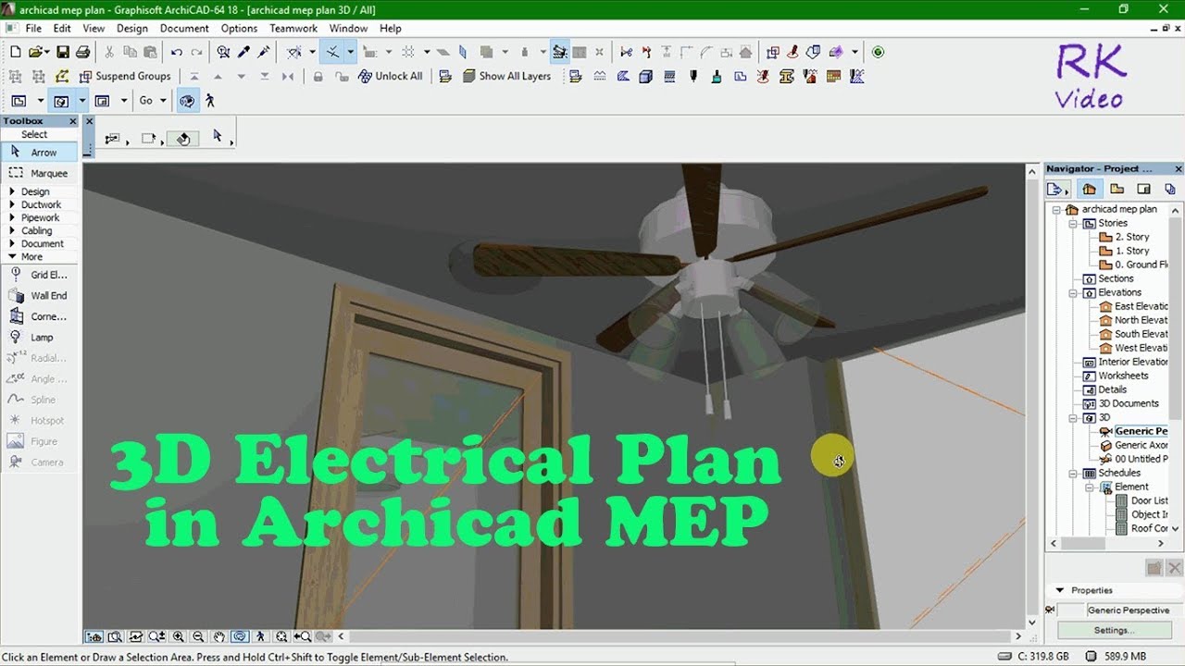This screenshot has height=666, width=1185.
Task: Click the New document icon
Action: point(15,53)
